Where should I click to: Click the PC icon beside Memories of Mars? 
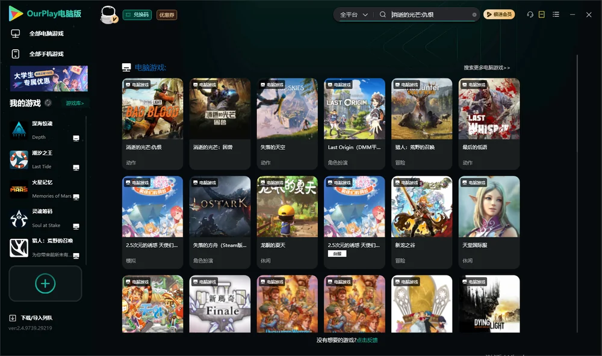(76, 197)
